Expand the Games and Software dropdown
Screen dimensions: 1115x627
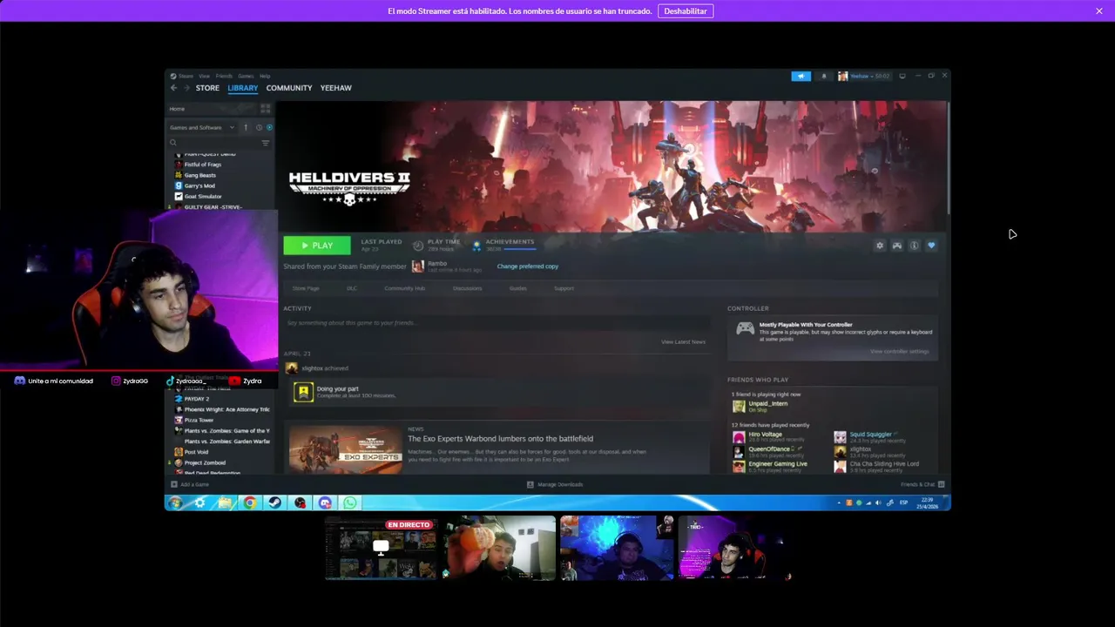(x=202, y=127)
